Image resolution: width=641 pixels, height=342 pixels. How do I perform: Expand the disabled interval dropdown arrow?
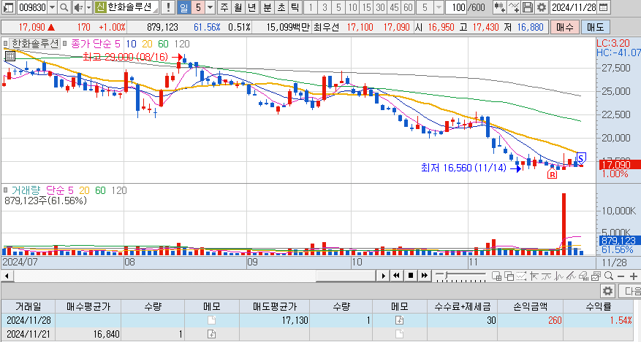[439, 7]
